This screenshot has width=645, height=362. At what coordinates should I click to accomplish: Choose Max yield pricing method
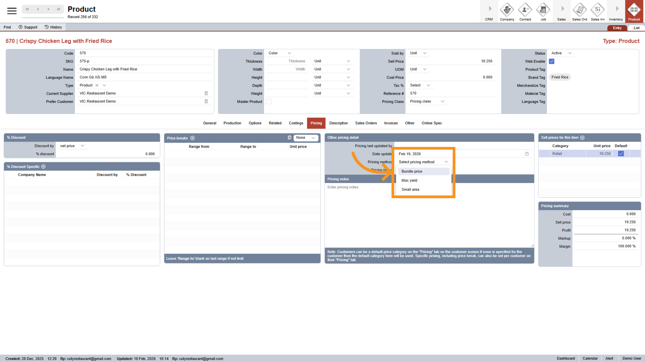coord(409,180)
